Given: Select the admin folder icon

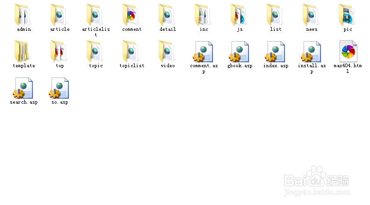Looking at the screenshot, I should pos(23,15).
